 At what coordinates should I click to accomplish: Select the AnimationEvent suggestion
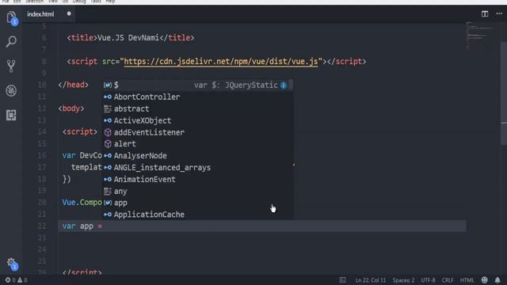(198, 180)
